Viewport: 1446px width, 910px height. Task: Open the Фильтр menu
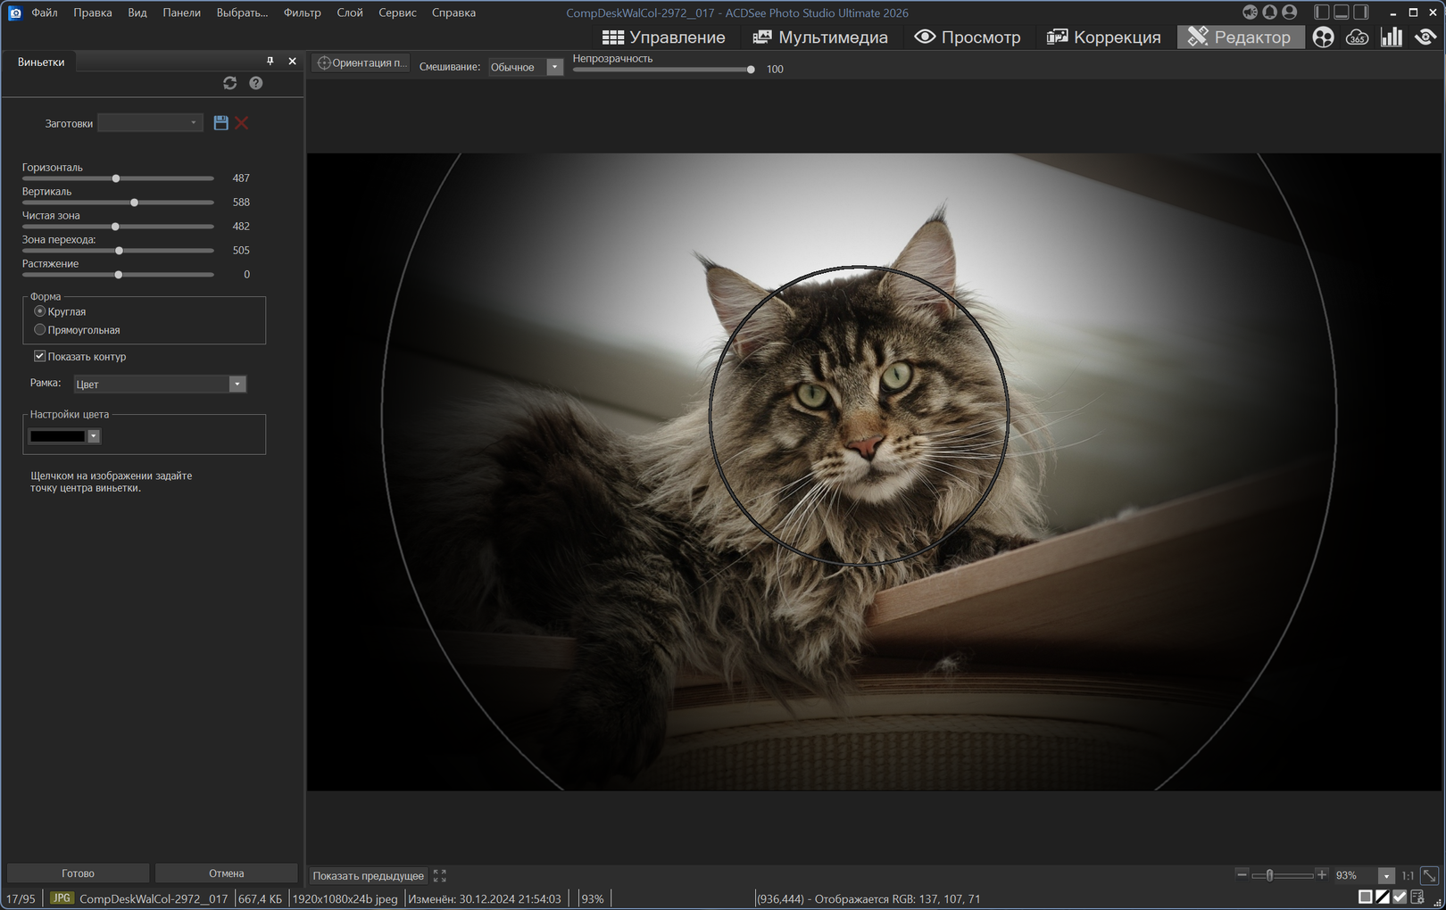point(302,12)
